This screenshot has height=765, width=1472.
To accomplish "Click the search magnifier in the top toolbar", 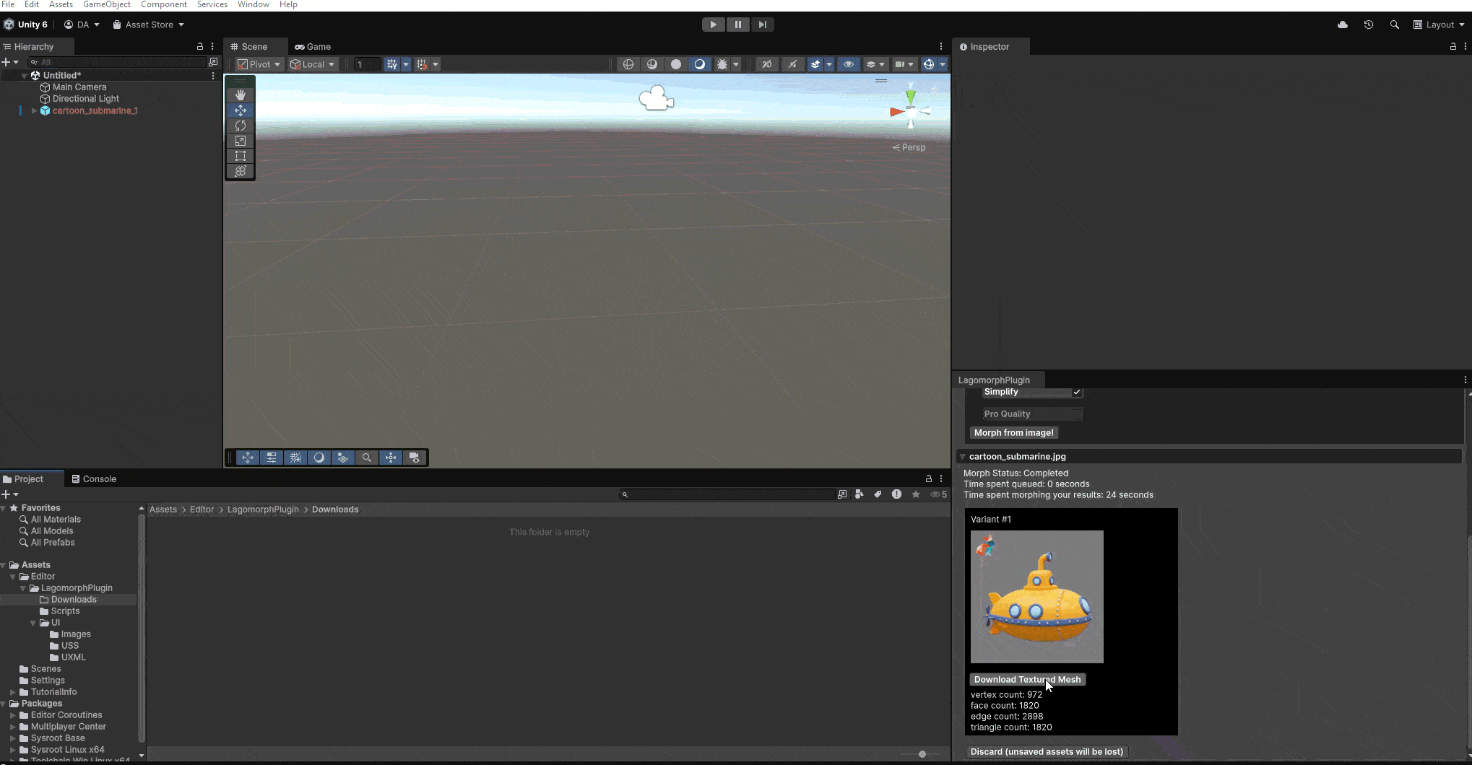I will [x=1395, y=25].
